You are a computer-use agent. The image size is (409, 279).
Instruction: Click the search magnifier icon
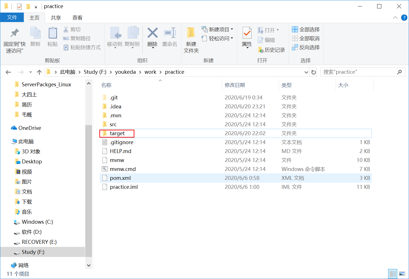tap(399, 72)
